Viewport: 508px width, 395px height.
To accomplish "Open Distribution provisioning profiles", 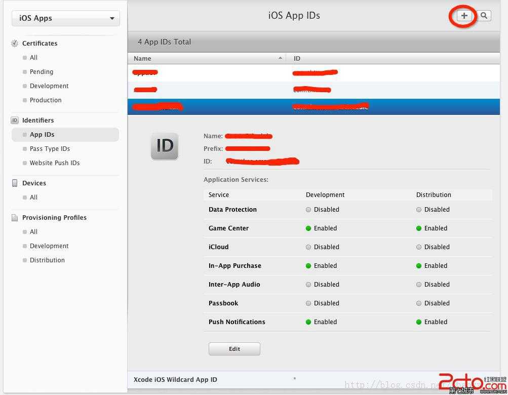I will tap(47, 260).
